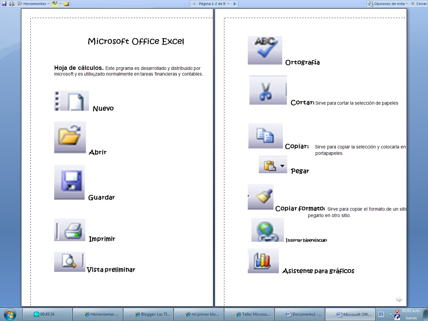Image resolution: width=428 pixels, height=321 pixels.
Task: Click the 'Cortar:' label text
Action: pos(303,103)
